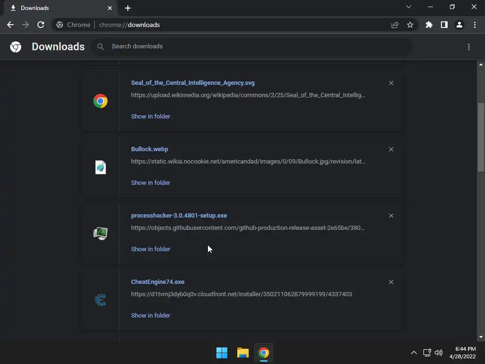Image resolution: width=485 pixels, height=364 pixels.
Task: Share this page icon in address bar
Action: click(395, 25)
